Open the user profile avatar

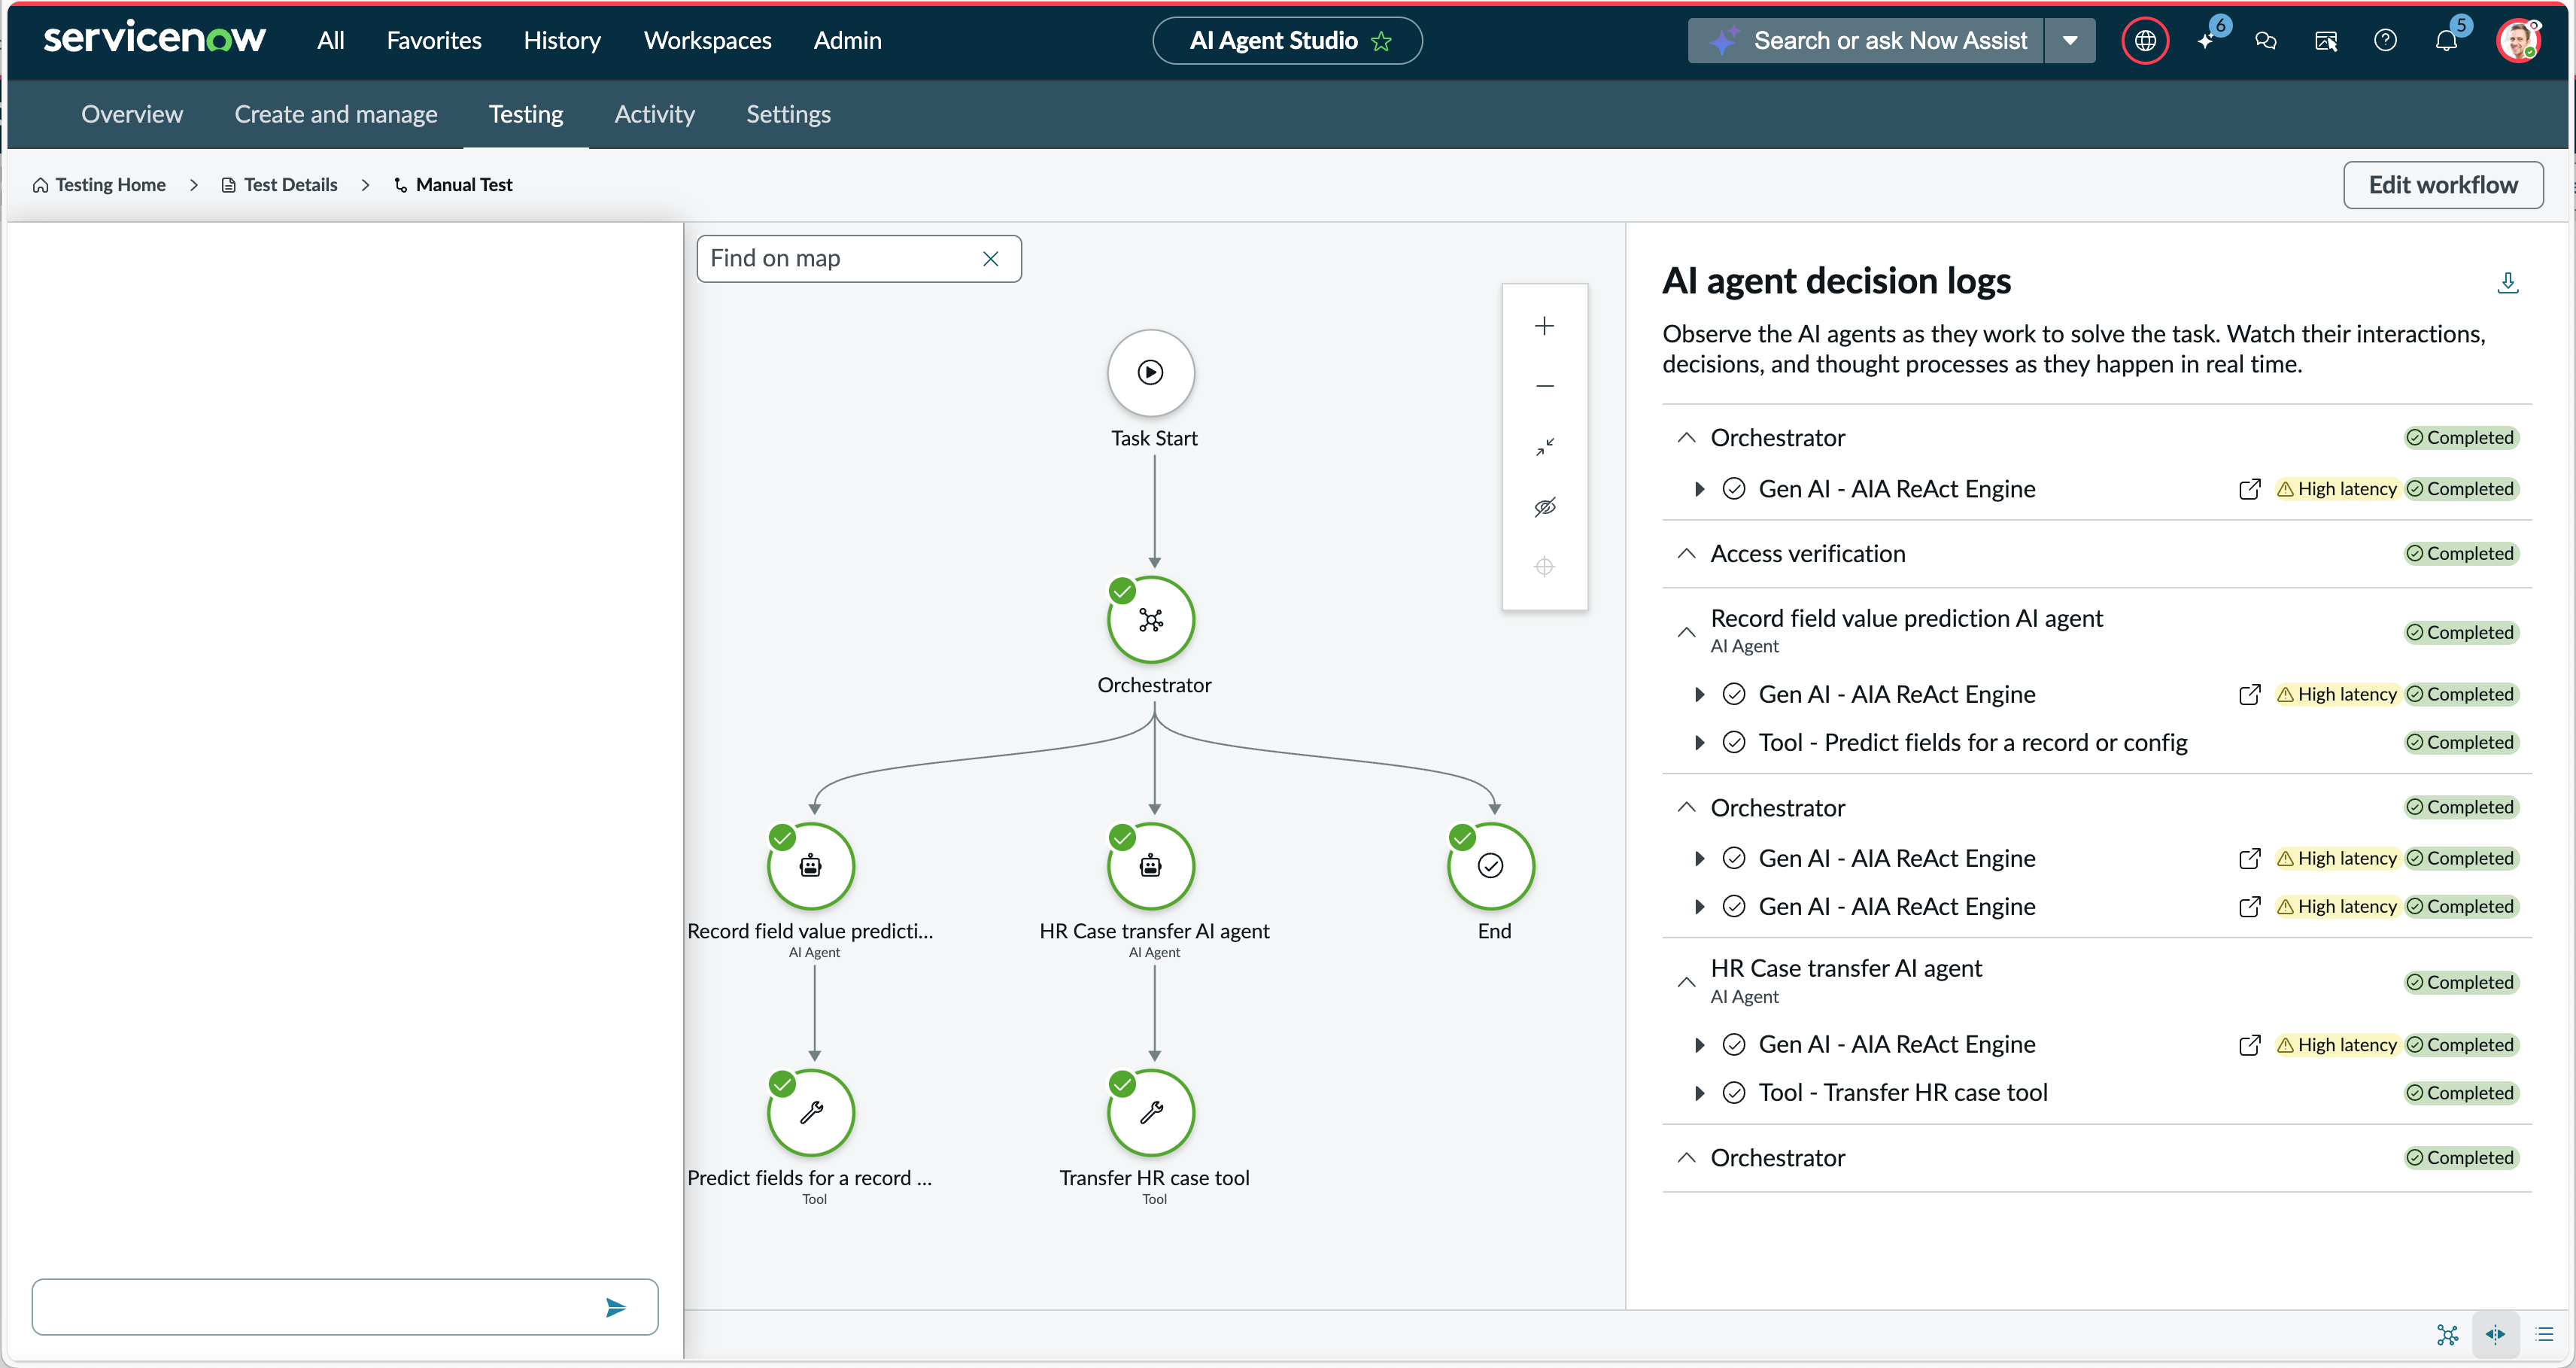(2518, 41)
